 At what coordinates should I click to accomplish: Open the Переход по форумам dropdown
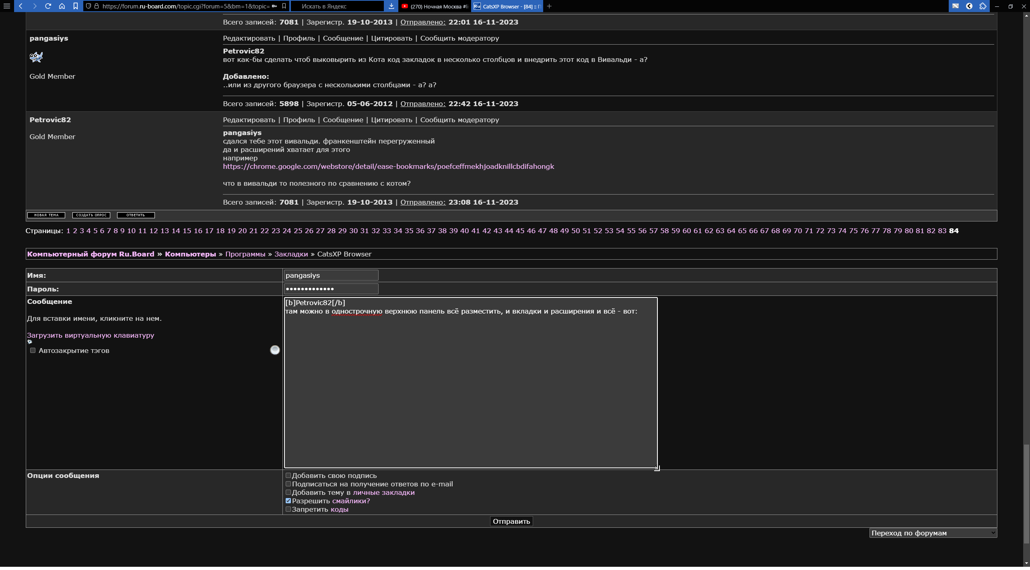[933, 533]
